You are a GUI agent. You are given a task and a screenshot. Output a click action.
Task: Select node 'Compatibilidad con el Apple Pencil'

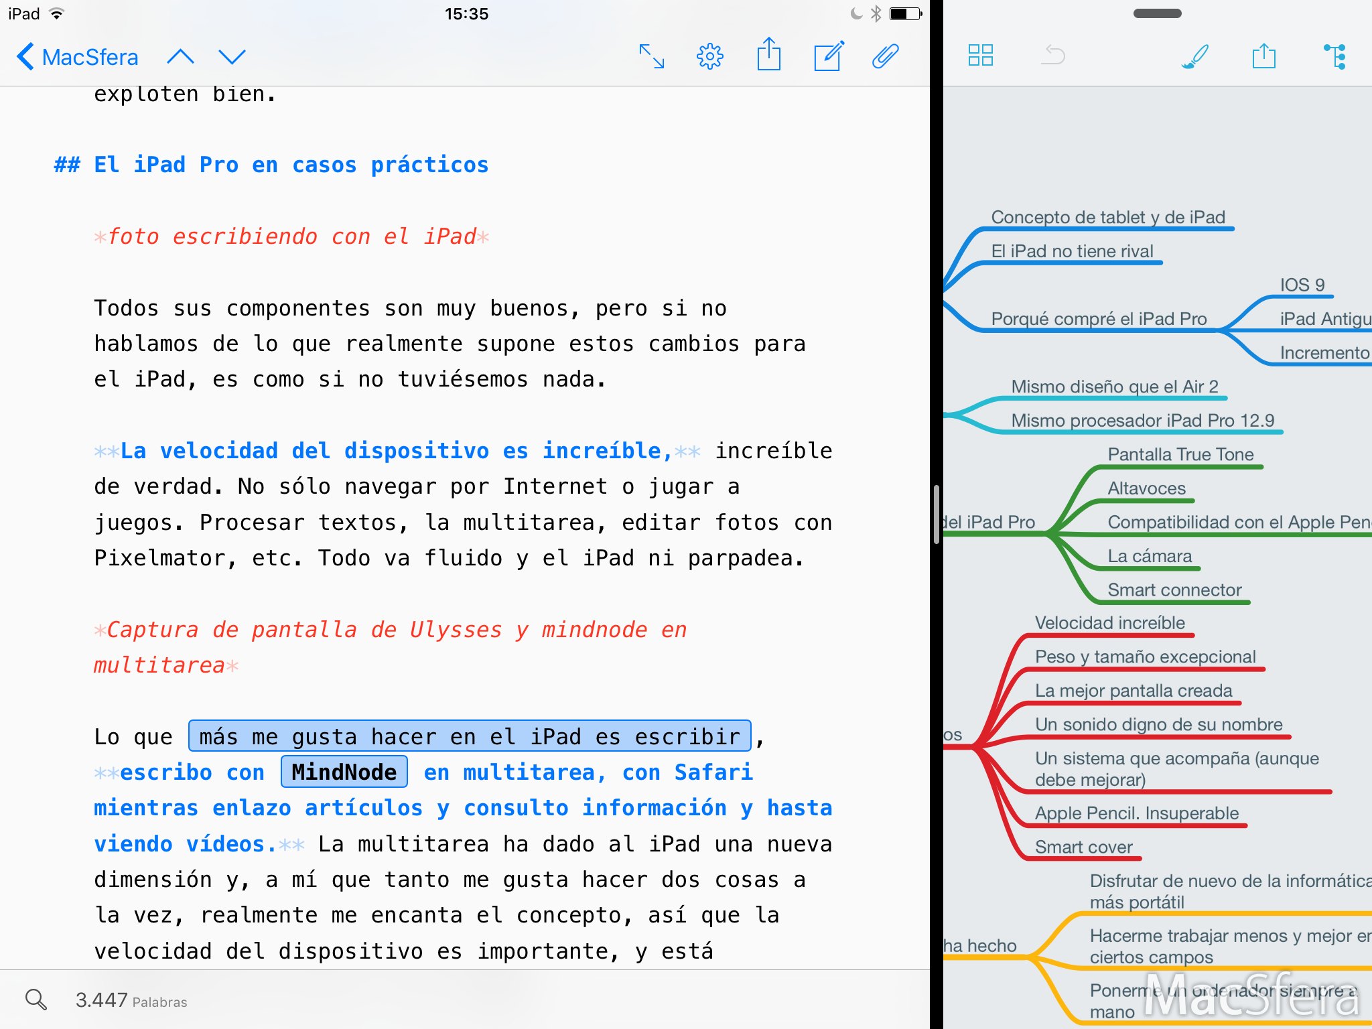1239,522
